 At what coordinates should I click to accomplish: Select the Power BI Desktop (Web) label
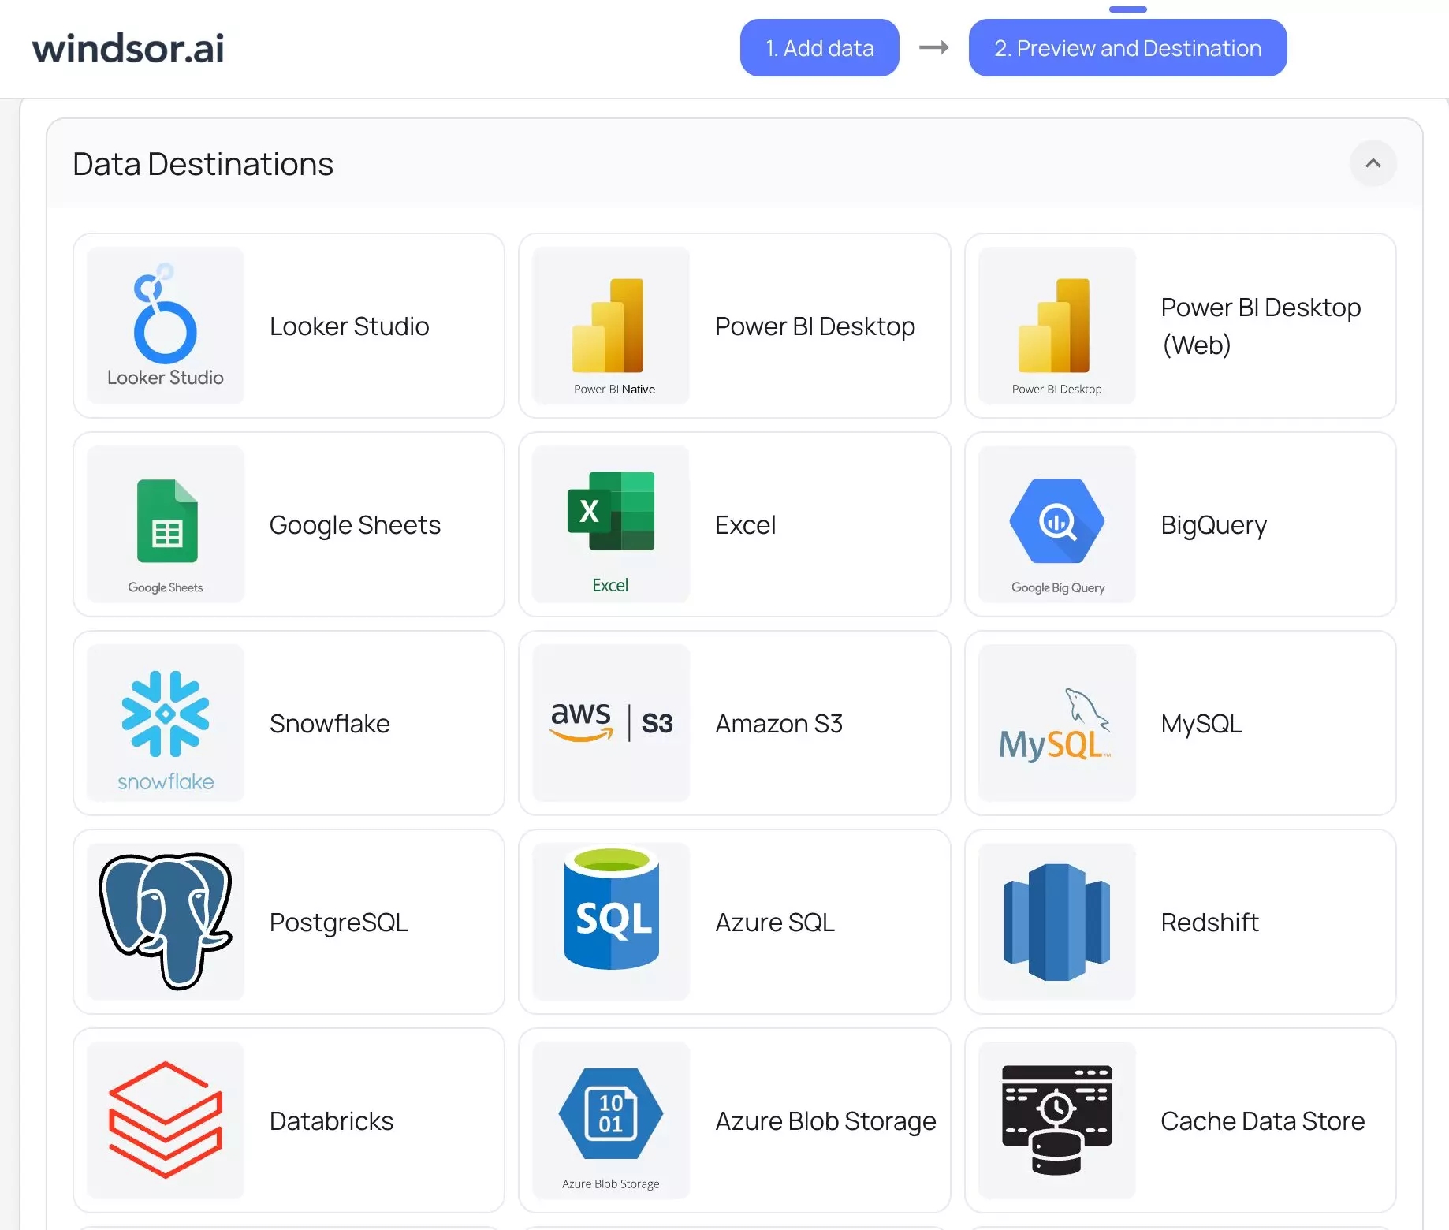click(1261, 326)
